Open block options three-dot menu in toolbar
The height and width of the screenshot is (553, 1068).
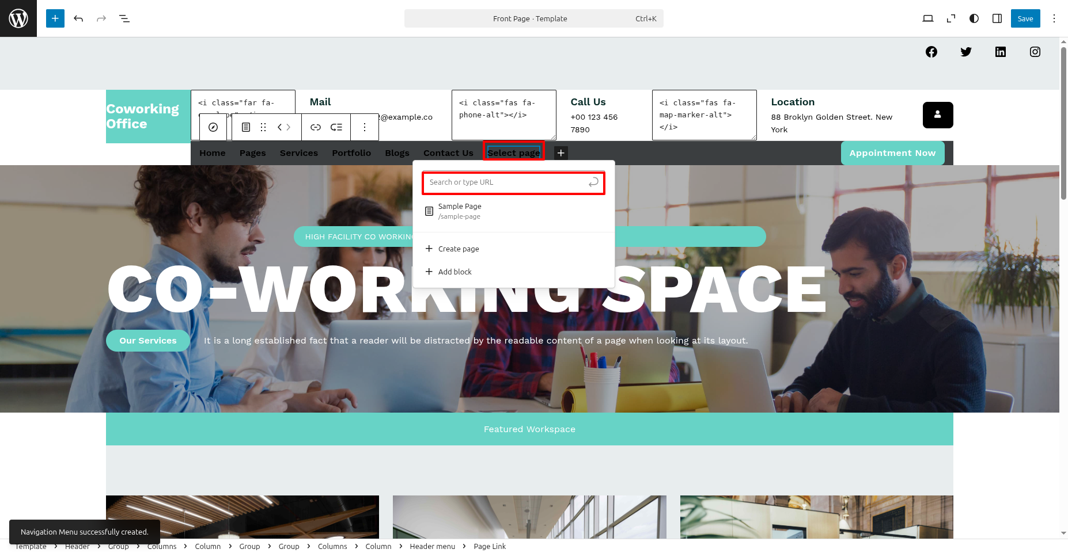(x=364, y=127)
